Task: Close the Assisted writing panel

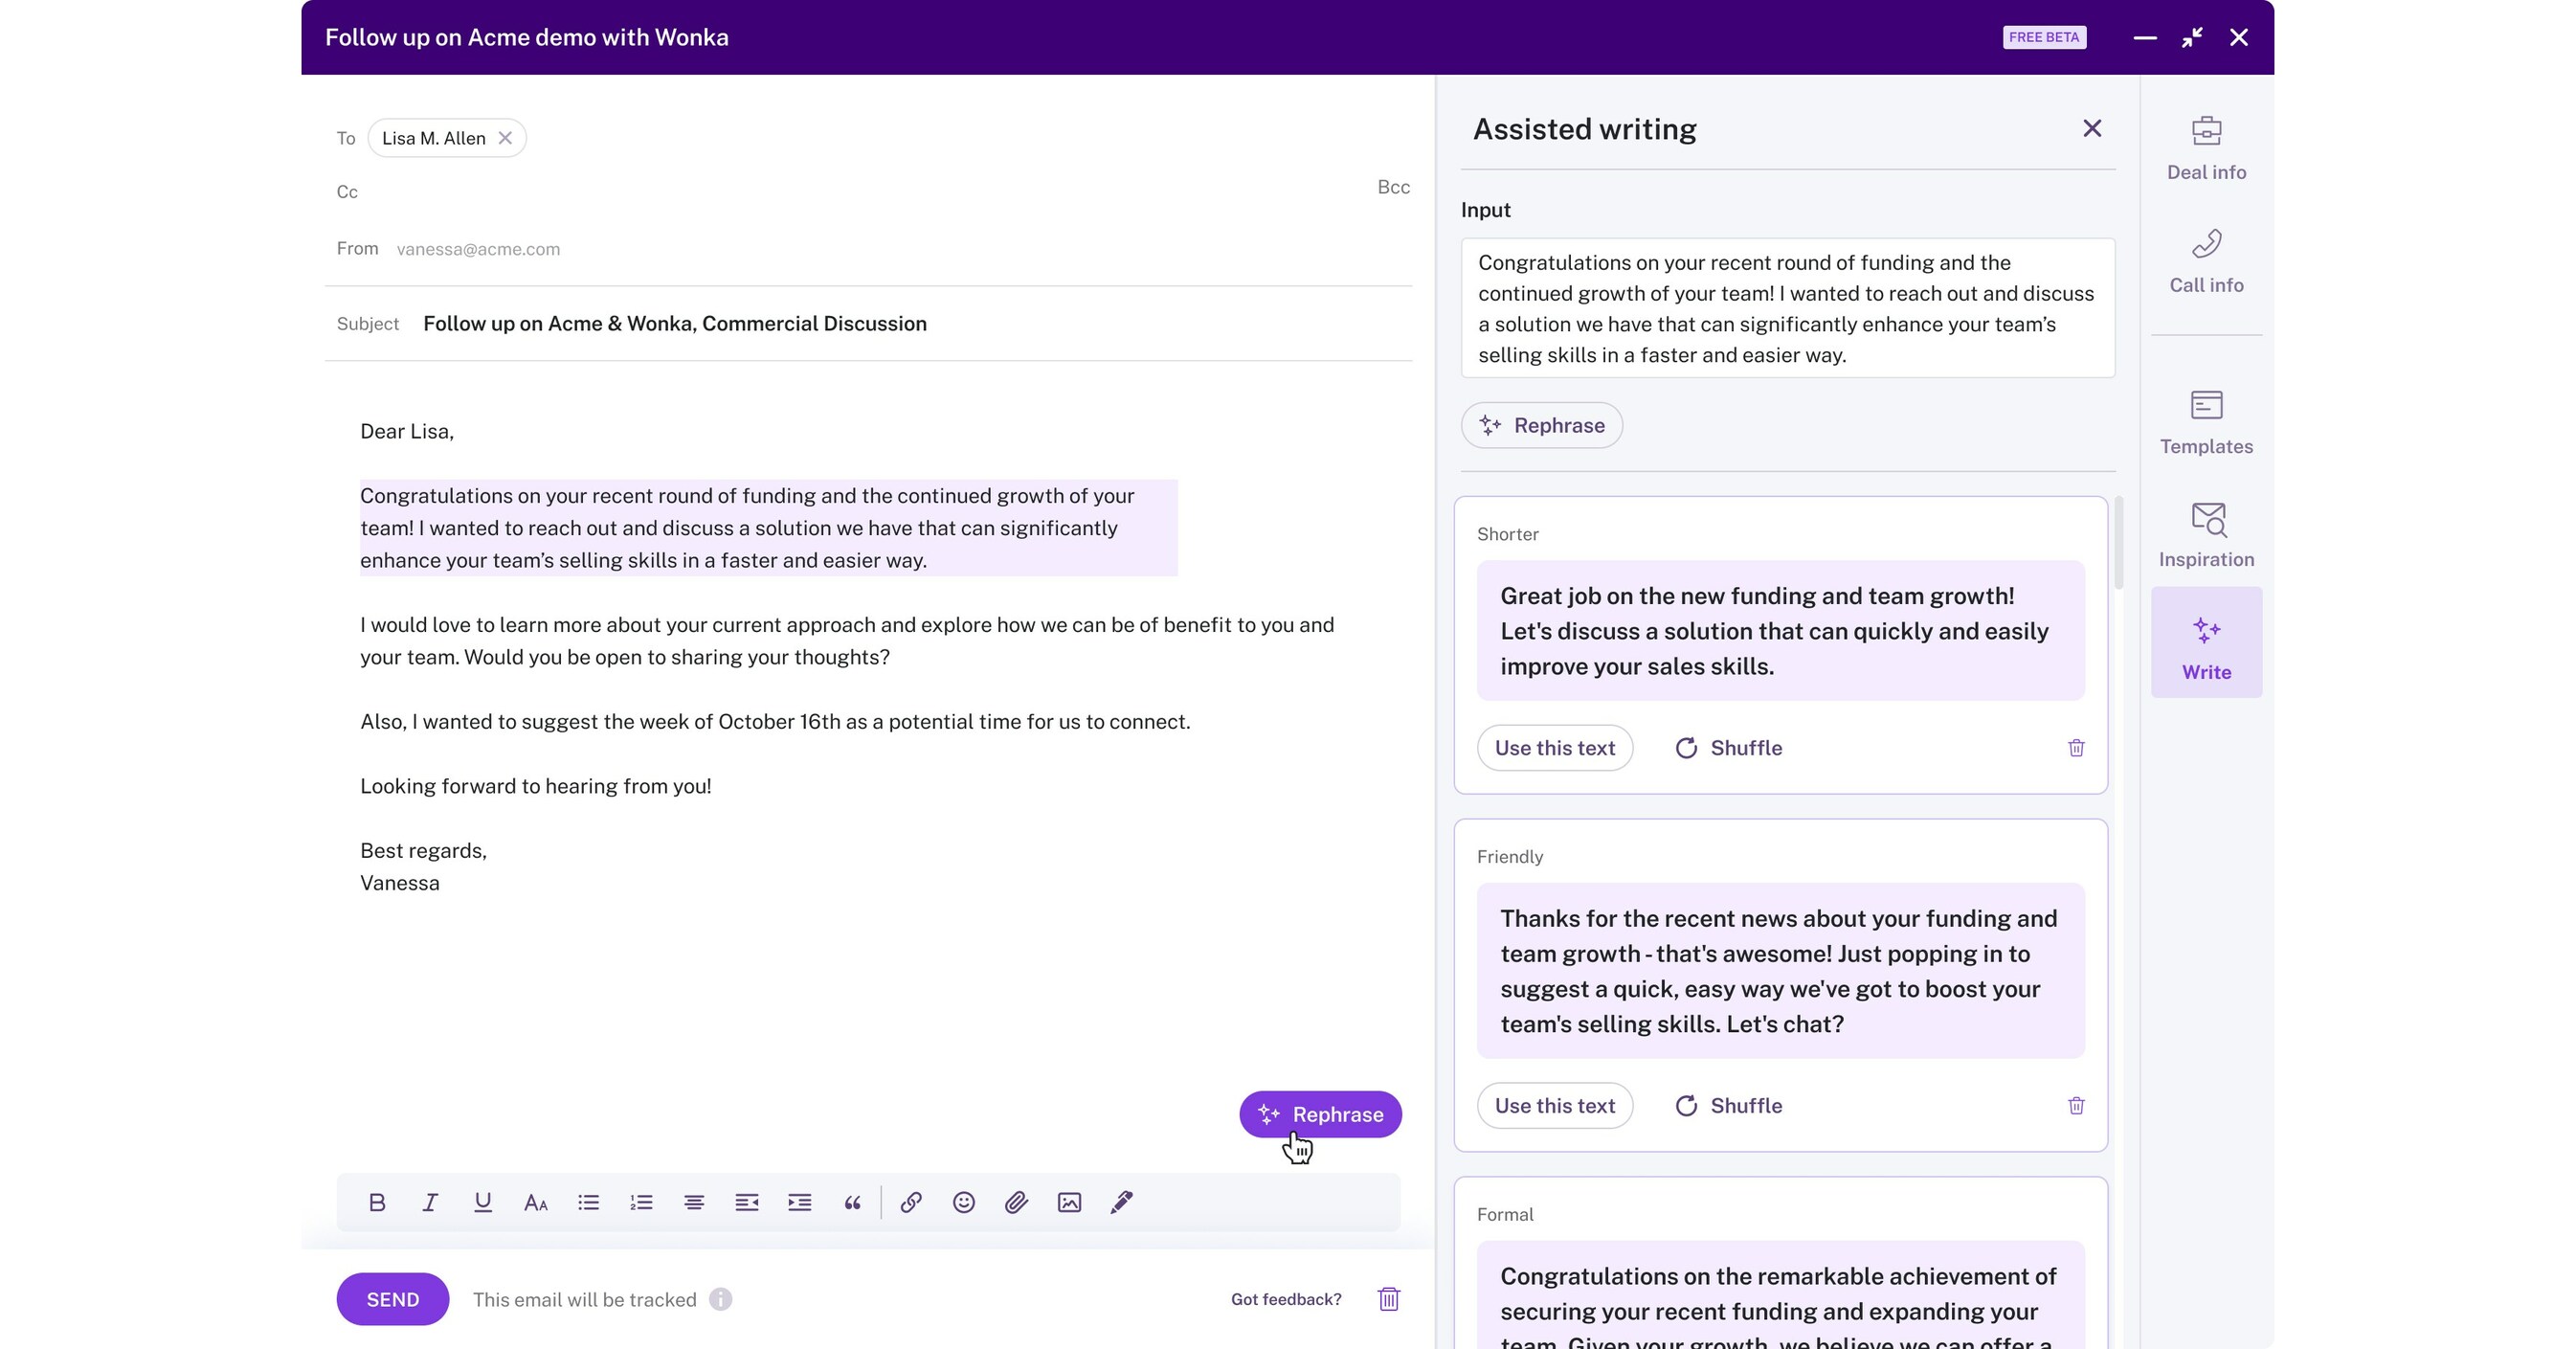Action: pyautogui.click(x=2092, y=128)
